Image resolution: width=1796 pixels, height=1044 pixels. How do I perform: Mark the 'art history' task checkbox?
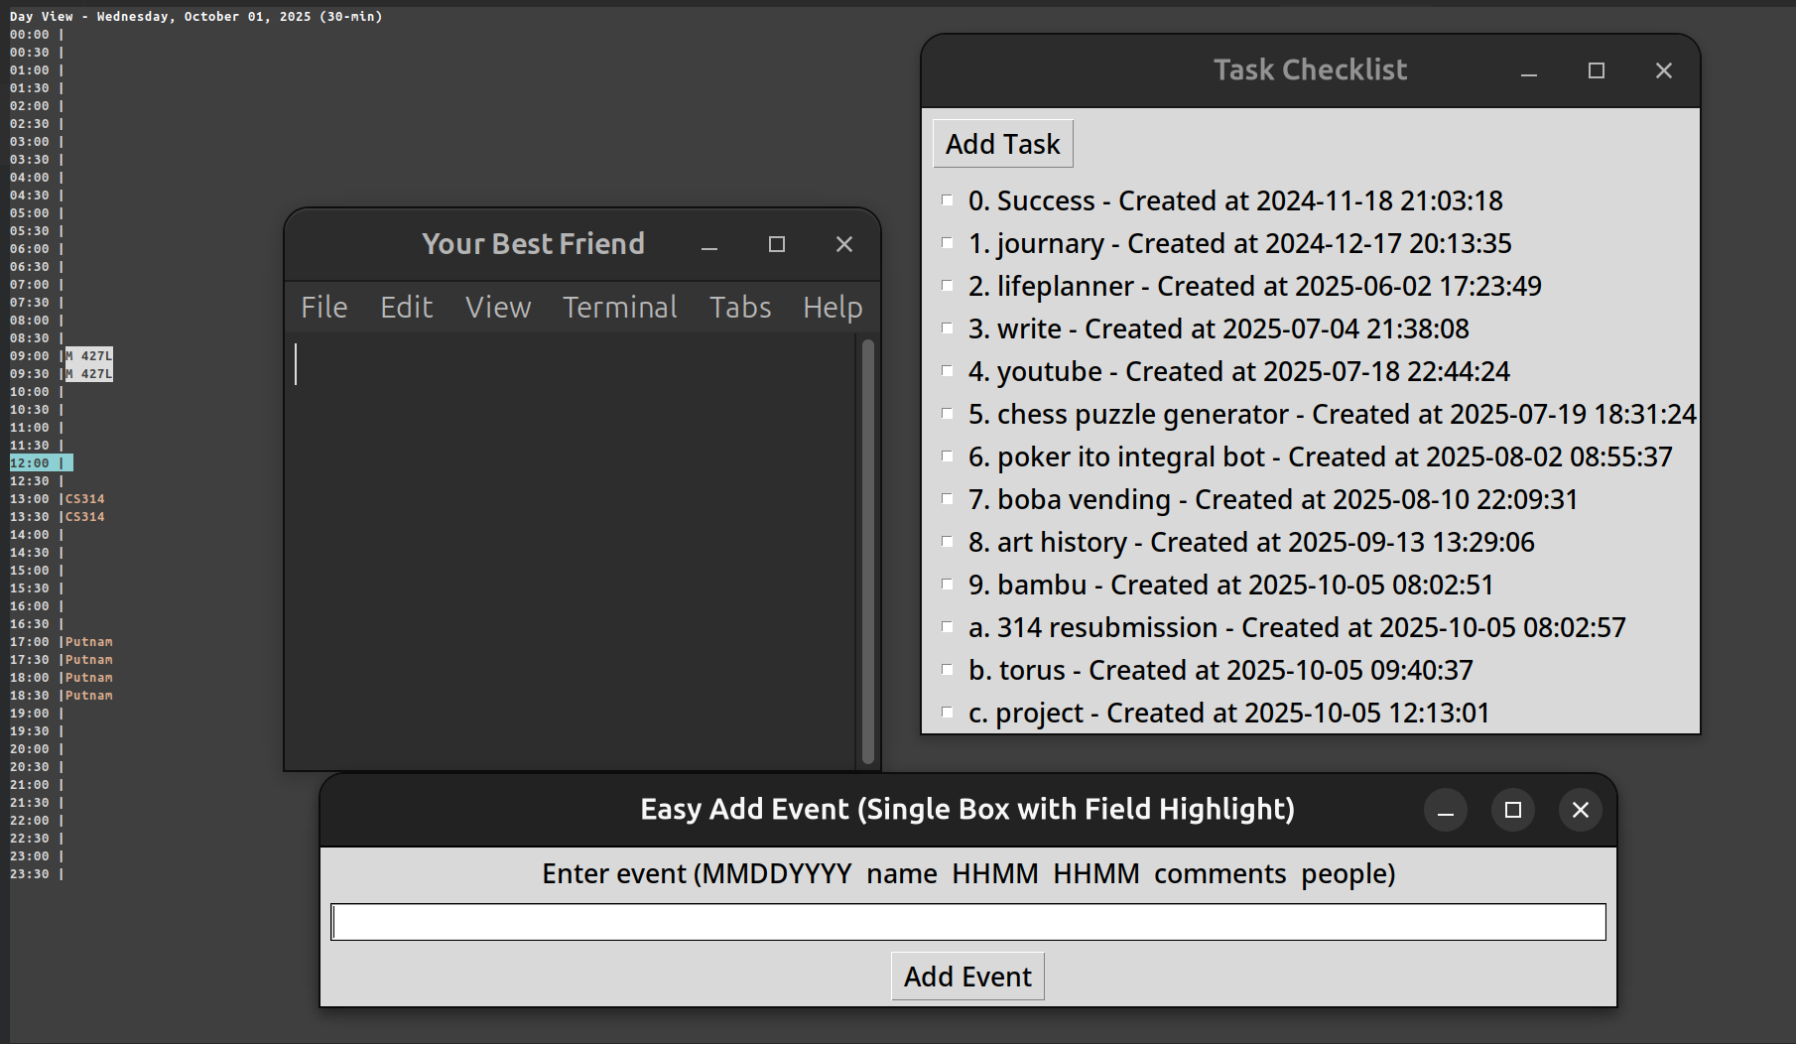948,542
